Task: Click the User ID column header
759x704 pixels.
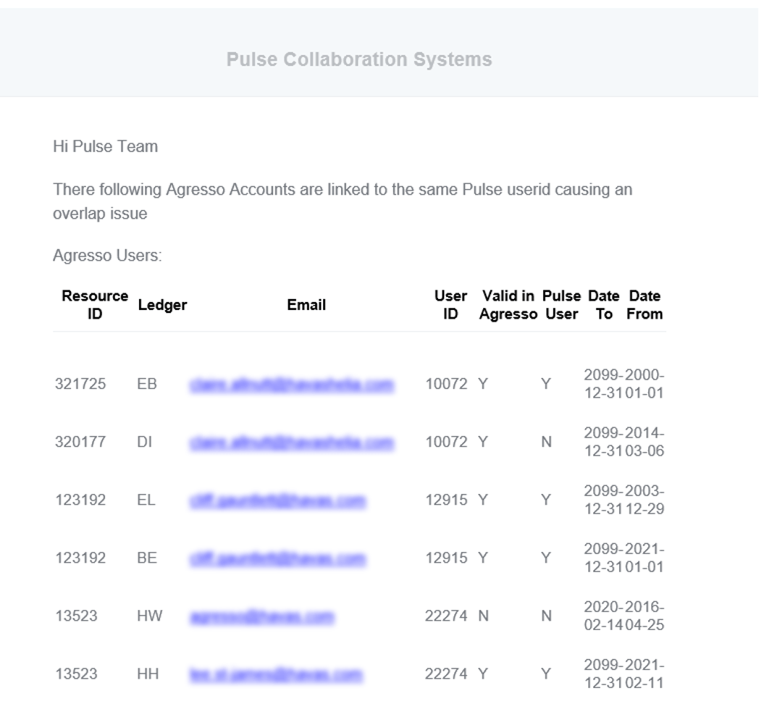Action: pyautogui.click(x=450, y=305)
